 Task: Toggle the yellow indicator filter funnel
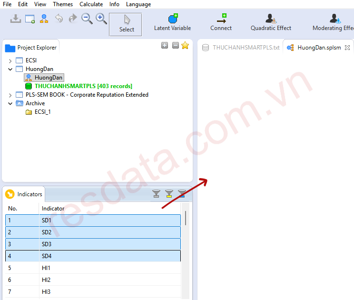point(169,193)
